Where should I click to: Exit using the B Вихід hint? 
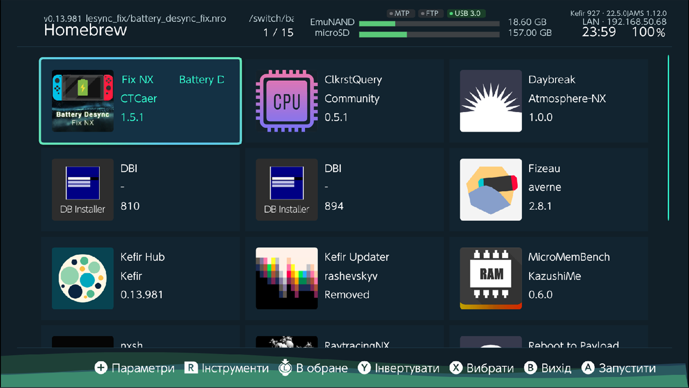point(547,368)
